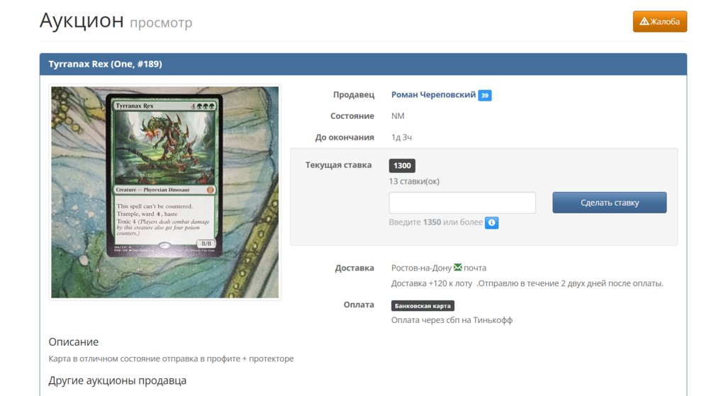Screen dimensions: 709x396
Task: Click the seller rating badge 39
Action: 484,96
